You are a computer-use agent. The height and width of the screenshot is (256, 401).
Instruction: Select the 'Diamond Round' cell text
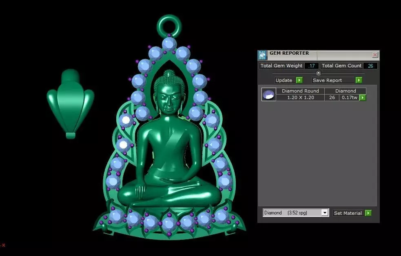pyautogui.click(x=300, y=91)
